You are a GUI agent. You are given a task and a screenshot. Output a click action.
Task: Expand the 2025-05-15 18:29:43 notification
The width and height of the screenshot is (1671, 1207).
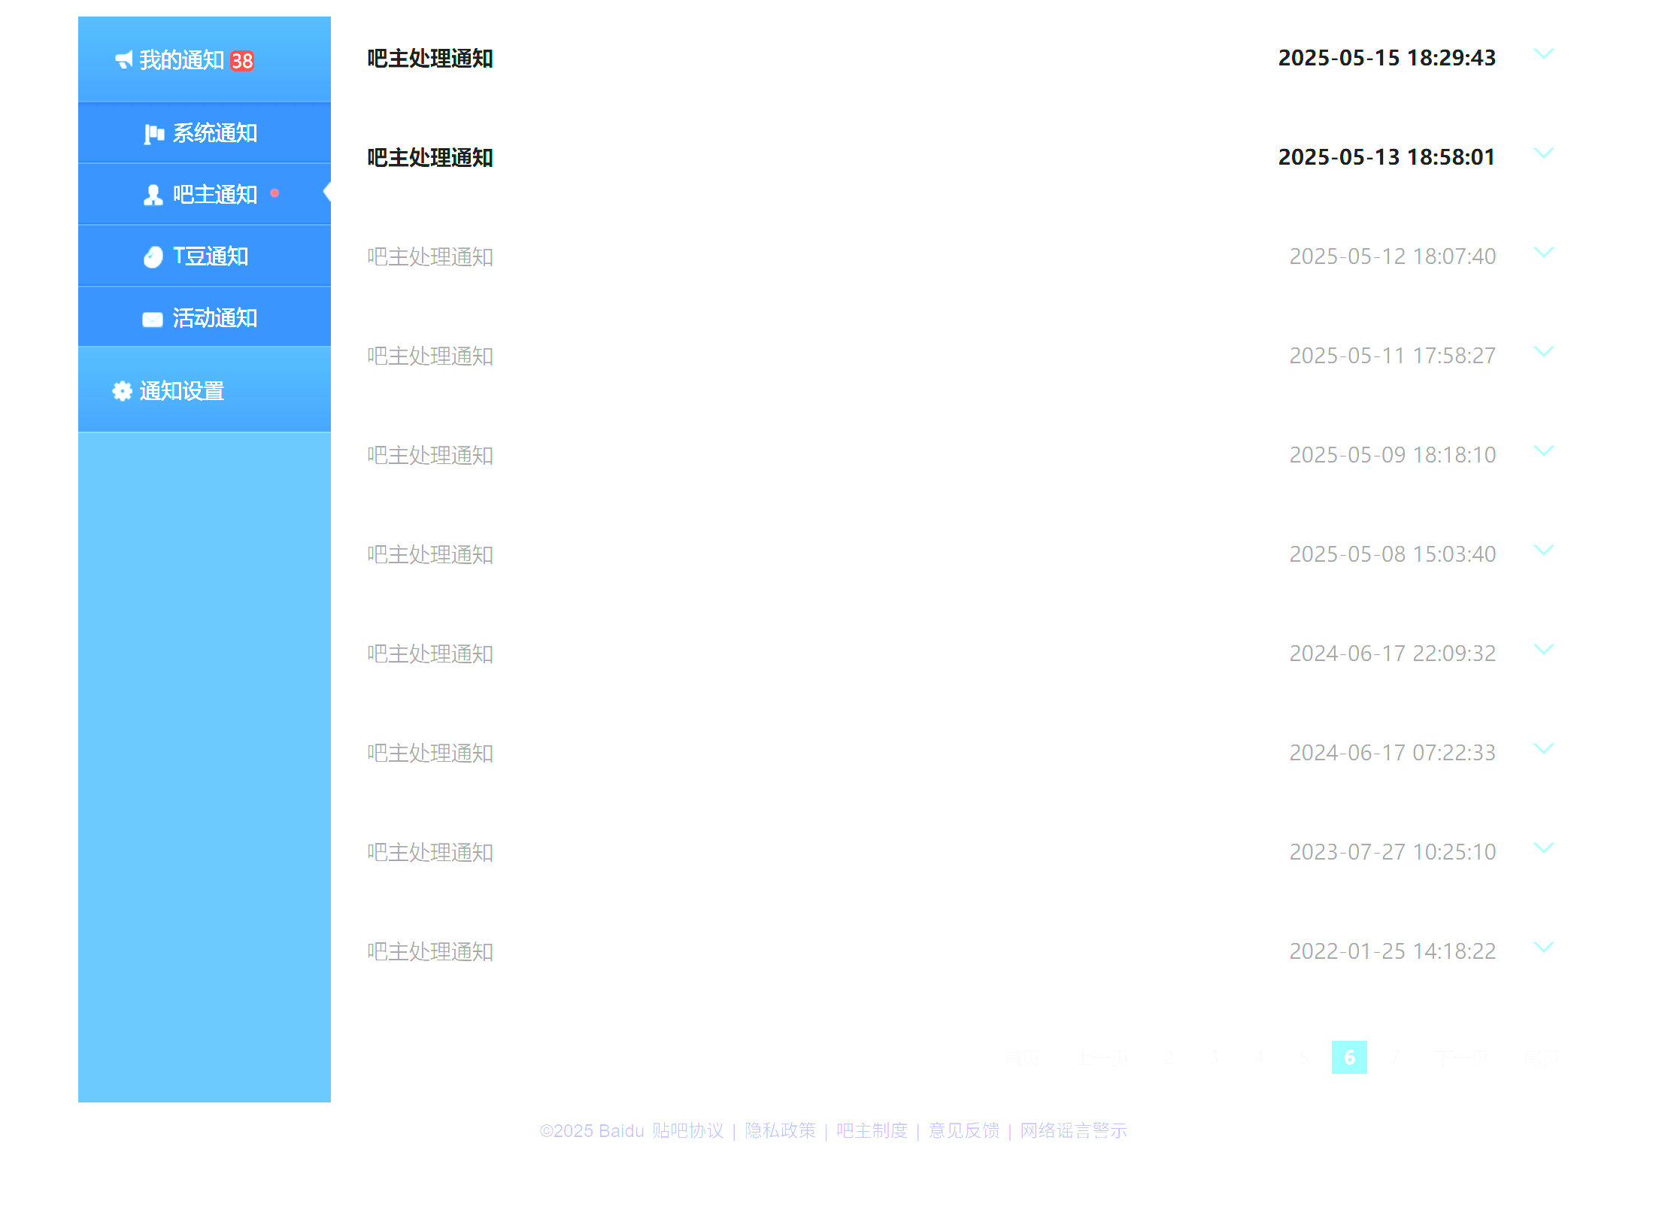pos(1543,54)
